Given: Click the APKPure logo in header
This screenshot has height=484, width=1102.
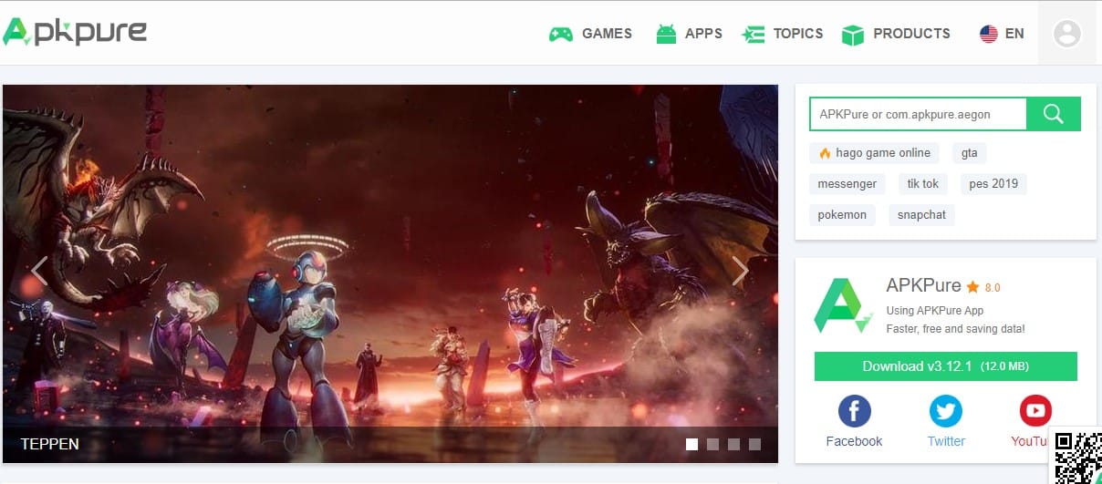Looking at the screenshot, I should click(x=75, y=32).
